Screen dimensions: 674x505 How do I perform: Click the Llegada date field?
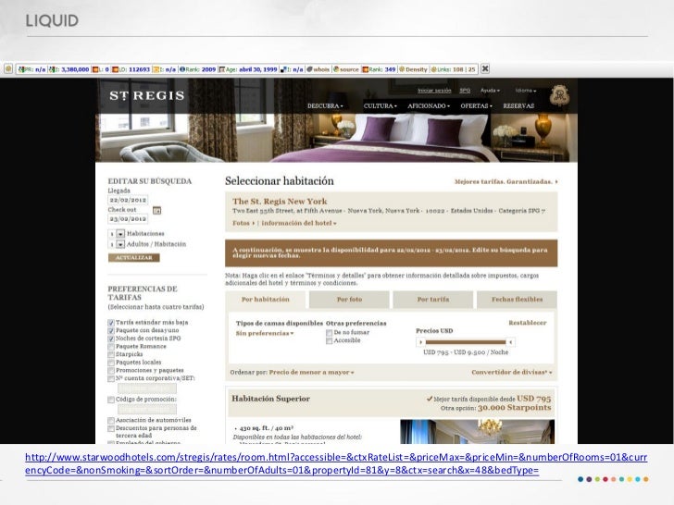[128, 200]
